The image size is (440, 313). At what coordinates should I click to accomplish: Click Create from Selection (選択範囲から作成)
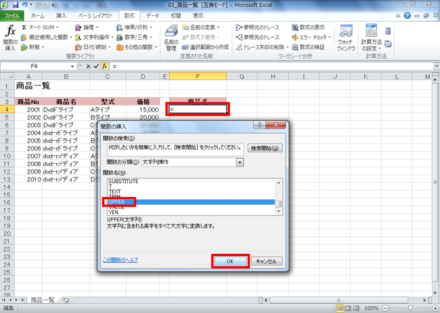(x=205, y=47)
